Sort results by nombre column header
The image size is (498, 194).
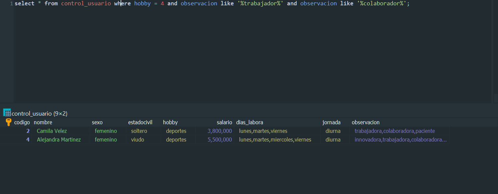pos(43,122)
